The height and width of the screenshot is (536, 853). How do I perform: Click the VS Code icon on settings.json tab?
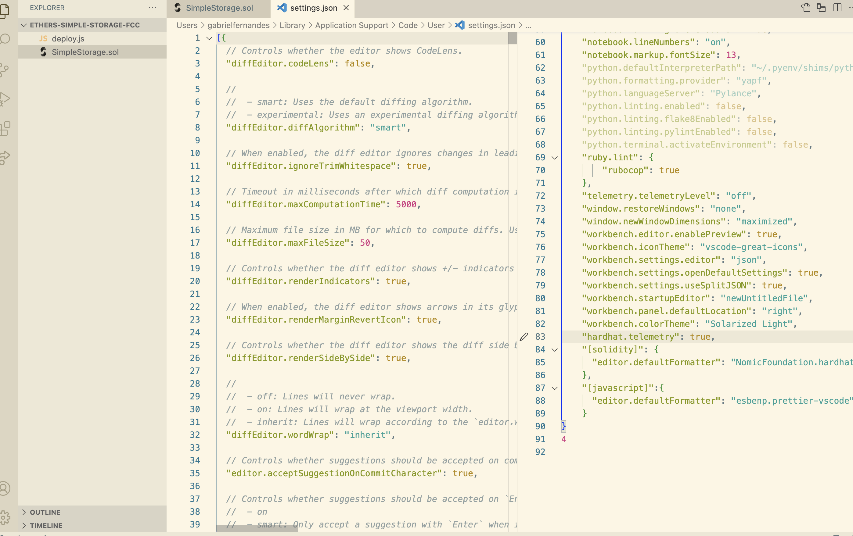click(x=282, y=7)
